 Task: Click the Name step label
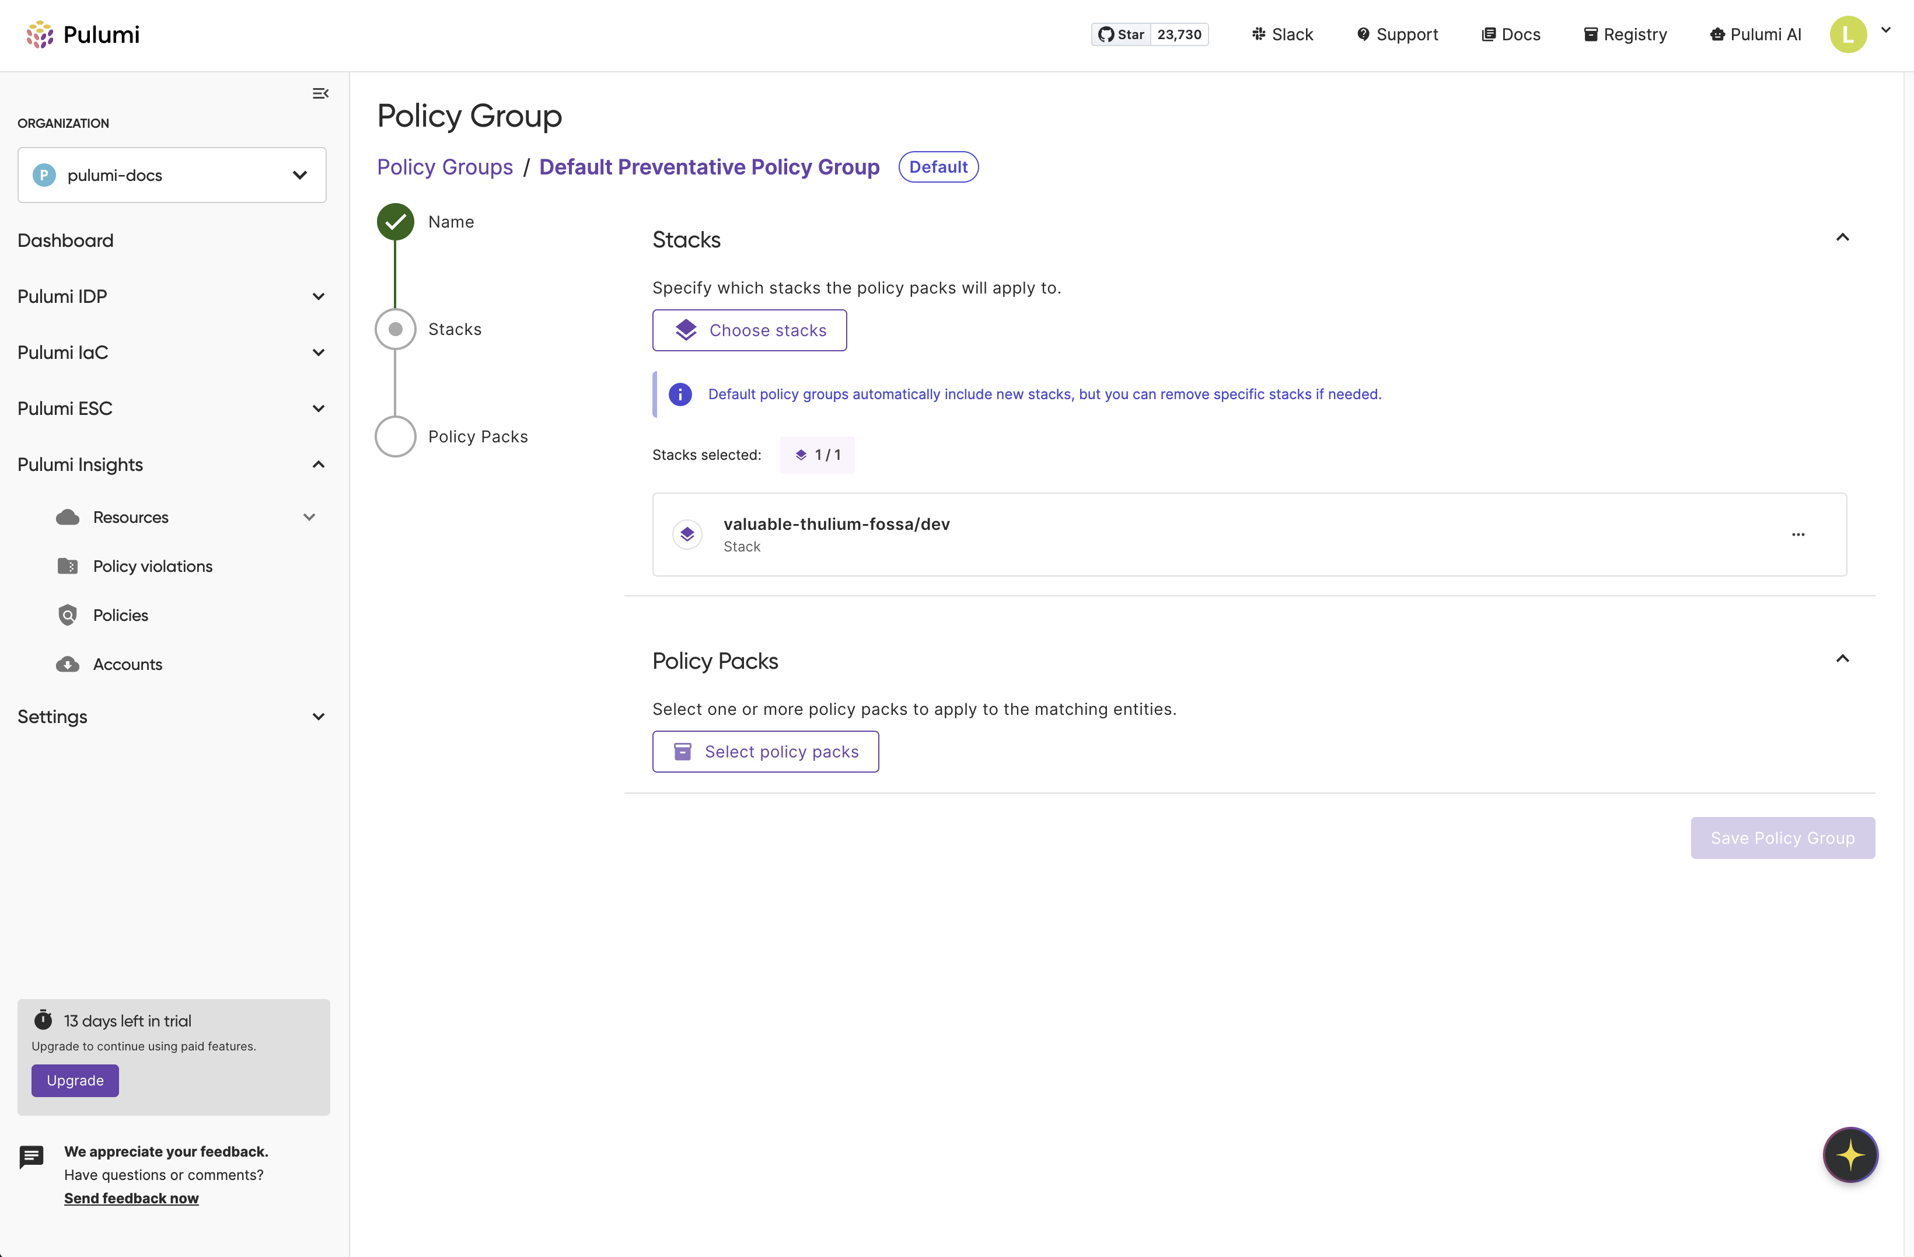pyautogui.click(x=451, y=222)
